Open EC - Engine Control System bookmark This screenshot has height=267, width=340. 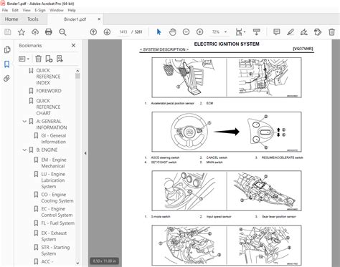coord(57,212)
